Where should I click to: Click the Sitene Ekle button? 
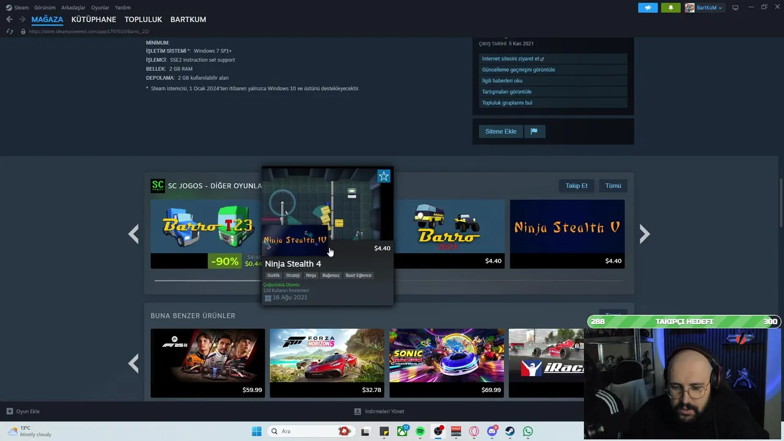click(500, 131)
